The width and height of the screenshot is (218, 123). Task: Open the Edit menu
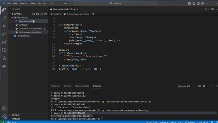pos(15,3)
